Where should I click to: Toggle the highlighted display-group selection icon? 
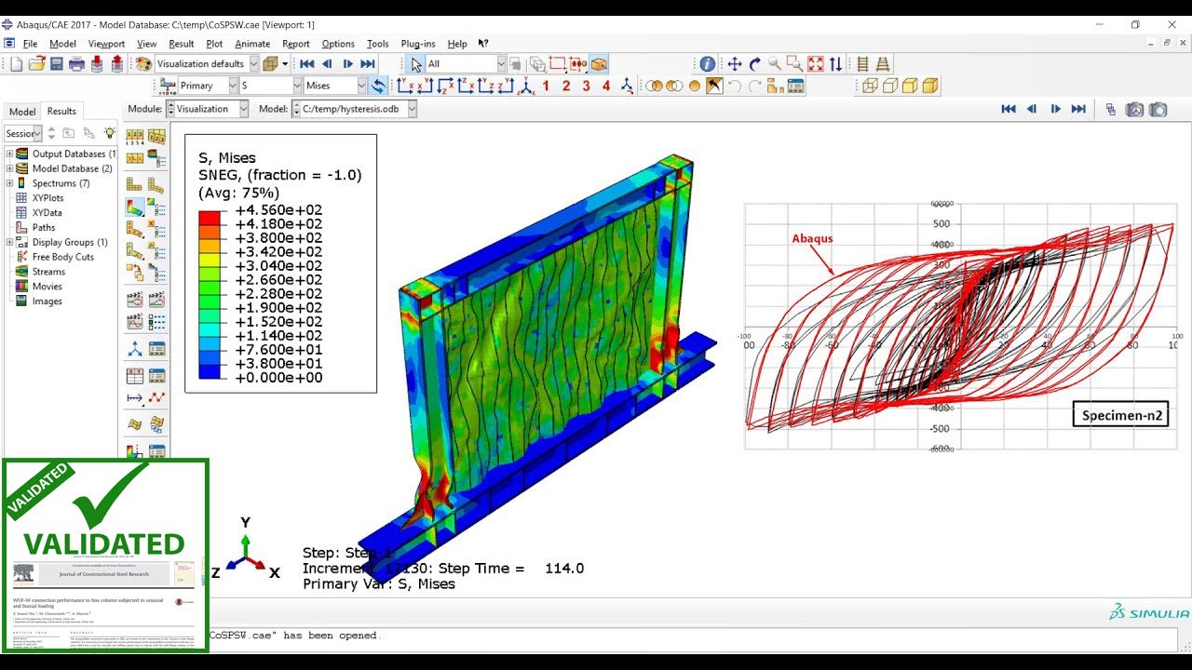tap(714, 86)
